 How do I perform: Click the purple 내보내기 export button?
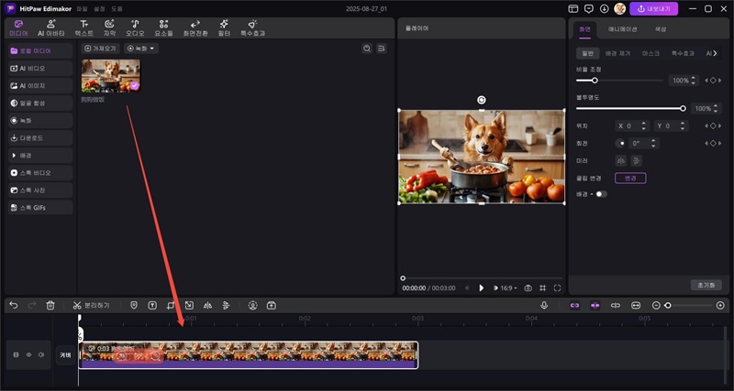(x=653, y=9)
